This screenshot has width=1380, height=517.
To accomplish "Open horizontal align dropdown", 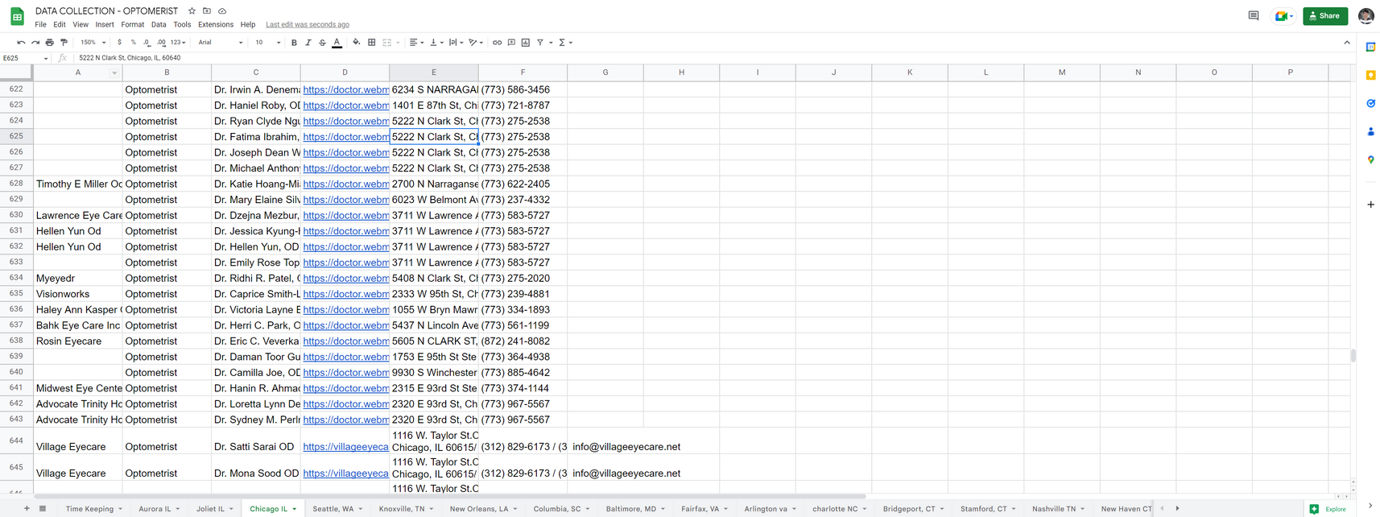I will click(x=416, y=43).
